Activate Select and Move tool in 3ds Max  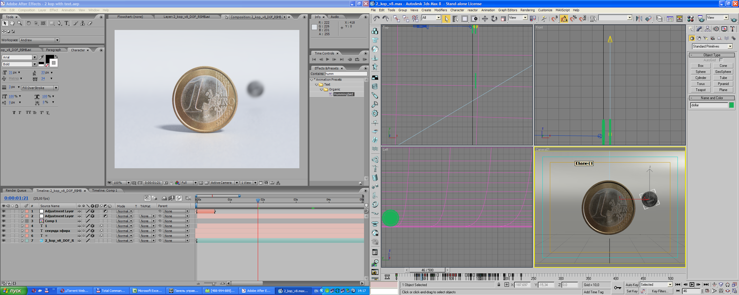(x=485, y=19)
